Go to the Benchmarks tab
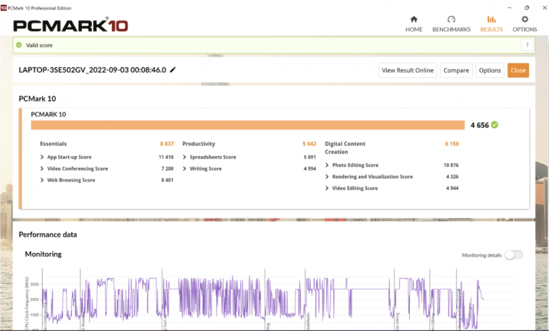The height and width of the screenshot is (331, 549). click(452, 24)
